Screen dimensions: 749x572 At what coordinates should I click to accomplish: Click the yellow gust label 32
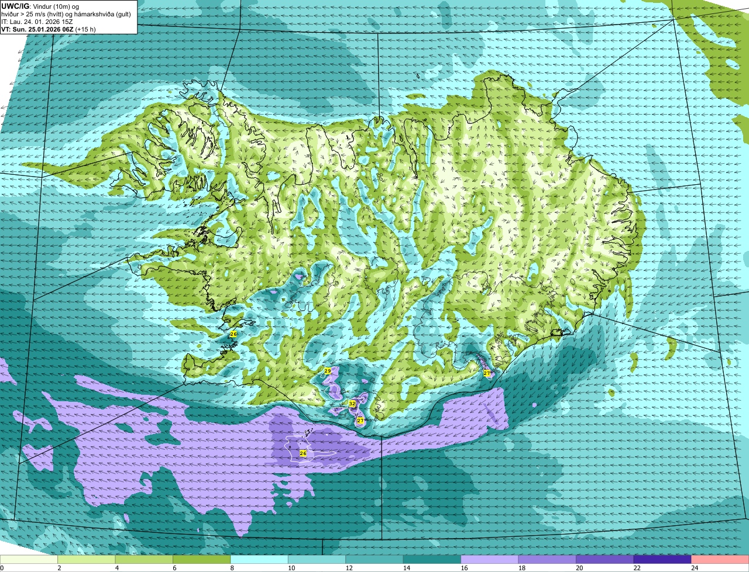(x=352, y=404)
